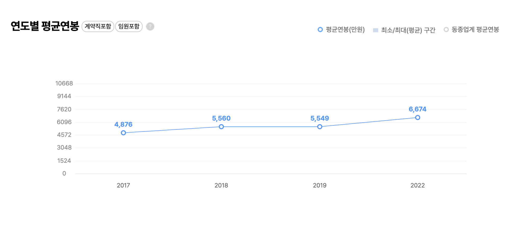
Task: Toggle the 계약직포함 tag
Action: click(98, 26)
